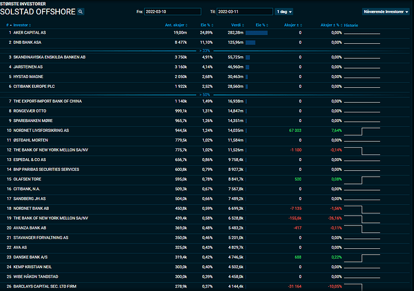Sort by the Aksjer ± % column header
This screenshot has width=414, height=291.
tap(331, 25)
